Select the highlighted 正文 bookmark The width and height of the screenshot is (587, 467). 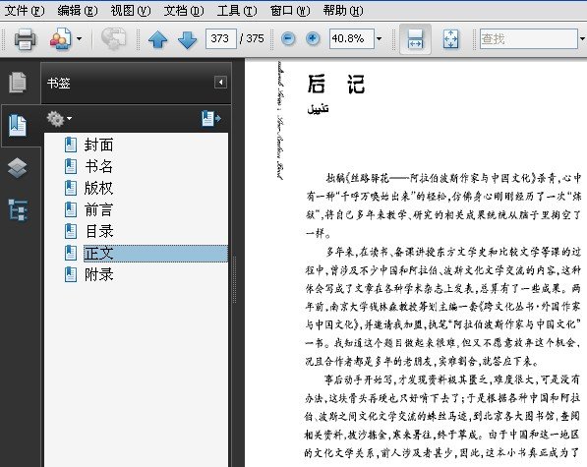pos(155,254)
